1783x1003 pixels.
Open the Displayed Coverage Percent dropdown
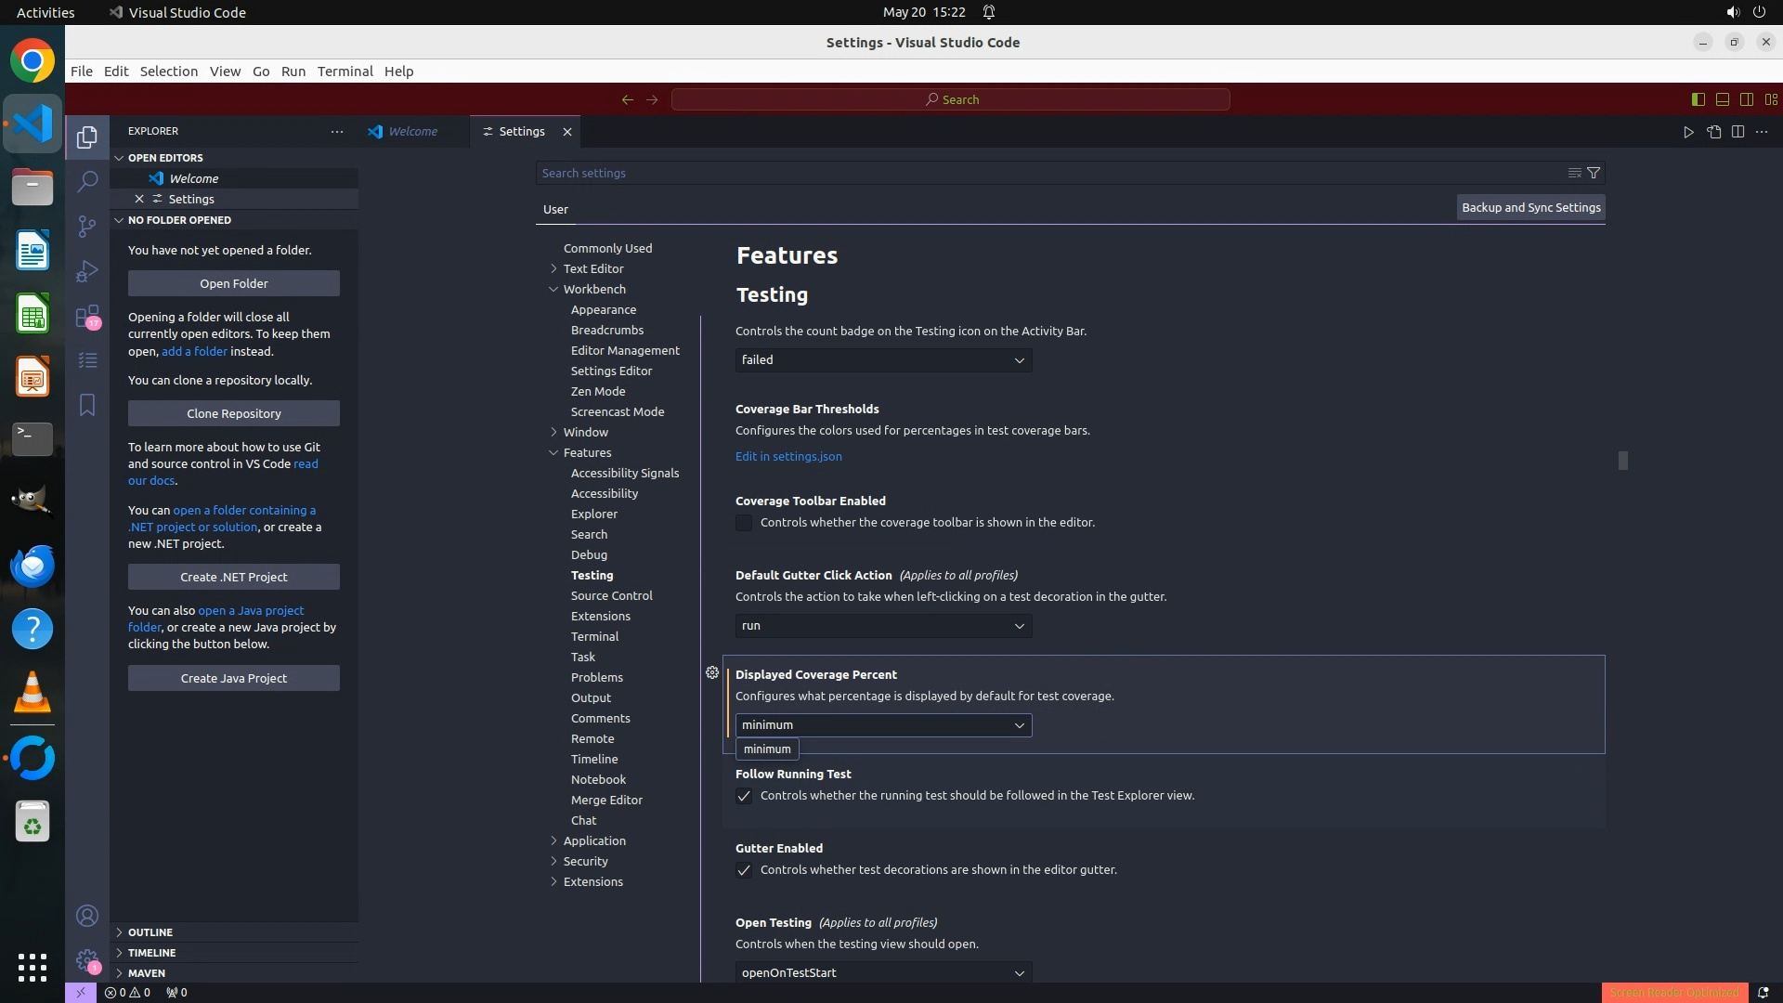pyautogui.click(x=883, y=725)
